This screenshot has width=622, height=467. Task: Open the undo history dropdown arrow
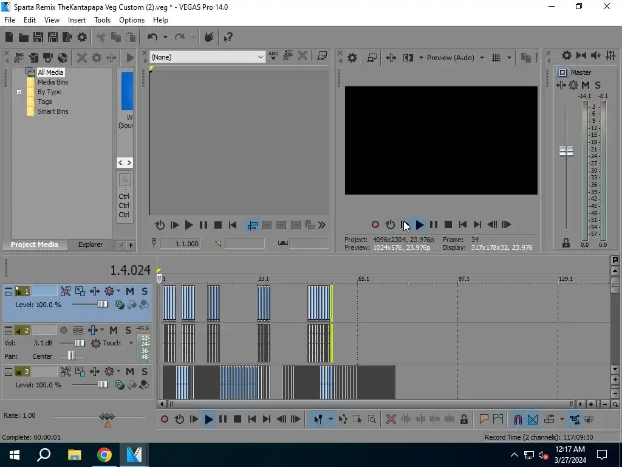pos(165,37)
